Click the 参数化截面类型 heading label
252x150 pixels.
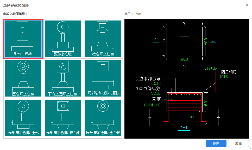(x=15, y=14)
